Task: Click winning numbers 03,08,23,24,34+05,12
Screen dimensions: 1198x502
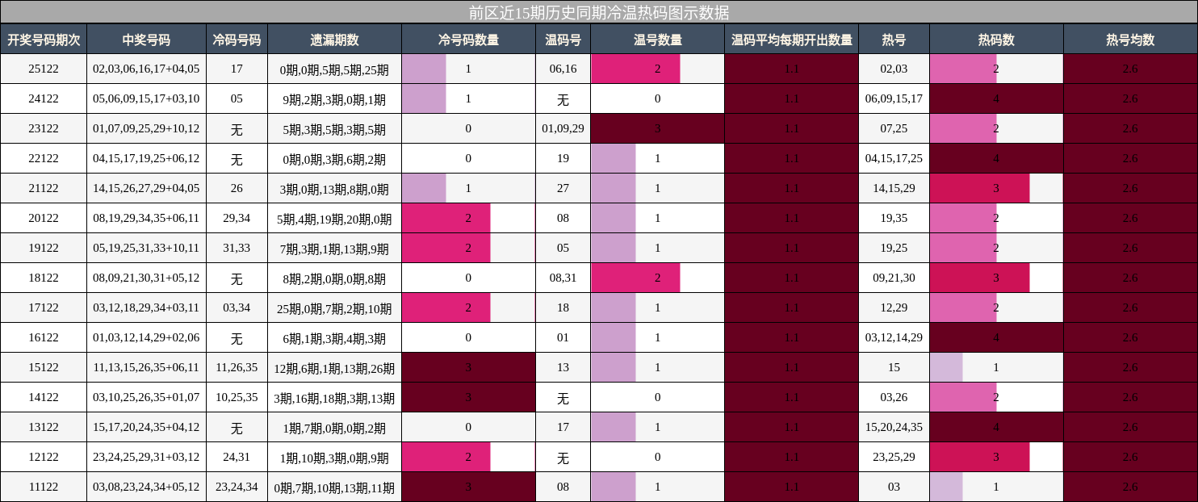Action: coord(146,487)
